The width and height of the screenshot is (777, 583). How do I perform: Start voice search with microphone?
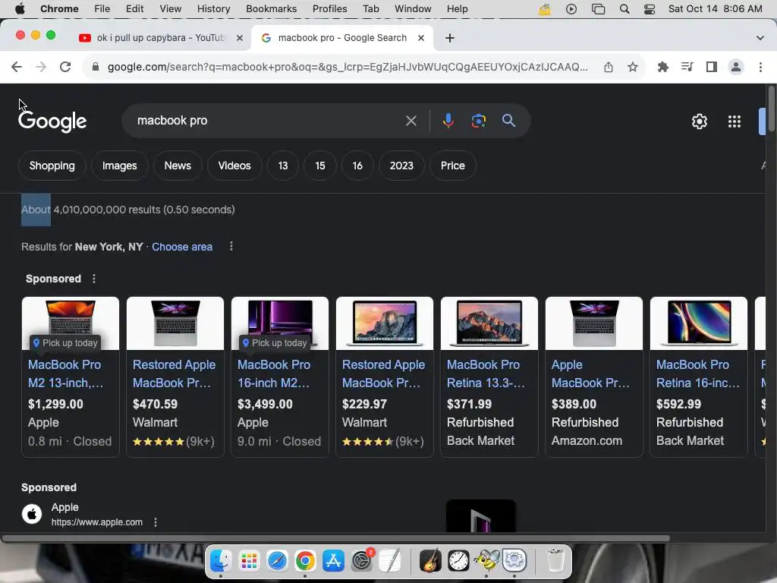coord(448,121)
